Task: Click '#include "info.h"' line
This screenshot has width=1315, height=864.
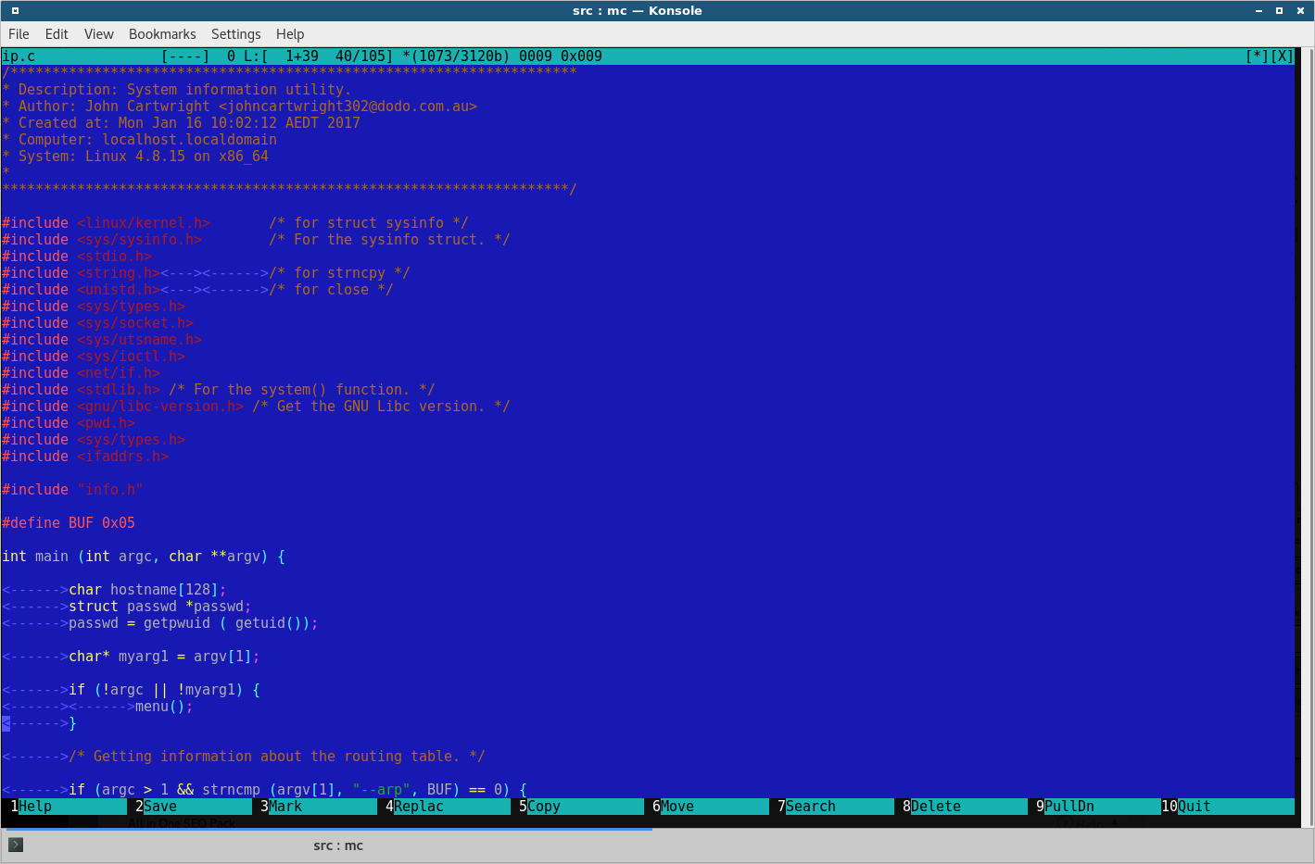Action: [72, 490]
